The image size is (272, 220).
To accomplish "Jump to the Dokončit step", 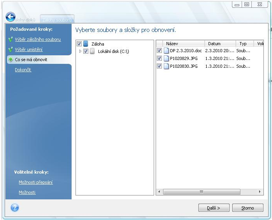I will 23,70.
